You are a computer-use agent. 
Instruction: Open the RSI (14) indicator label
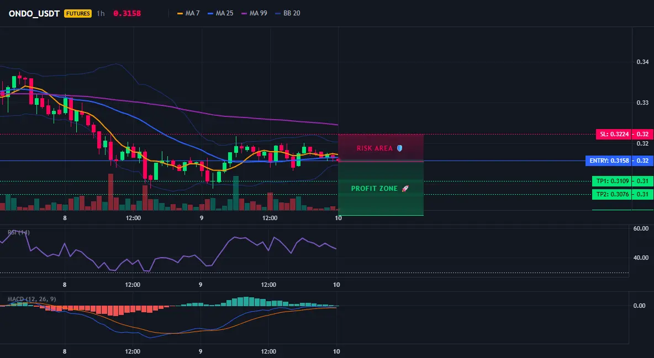pyautogui.click(x=19, y=233)
